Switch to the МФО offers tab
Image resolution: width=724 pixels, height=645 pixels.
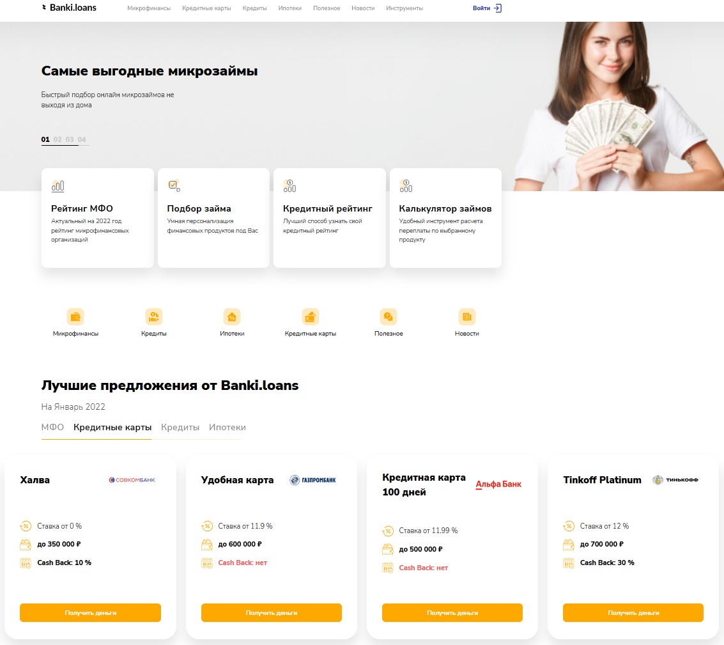pos(52,428)
